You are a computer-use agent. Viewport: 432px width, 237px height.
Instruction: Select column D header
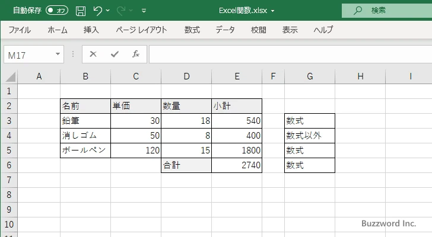pos(186,76)
